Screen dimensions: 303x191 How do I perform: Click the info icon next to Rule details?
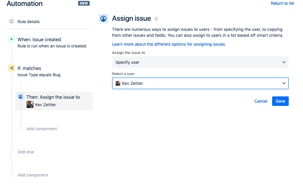click(x=11, y=21)
